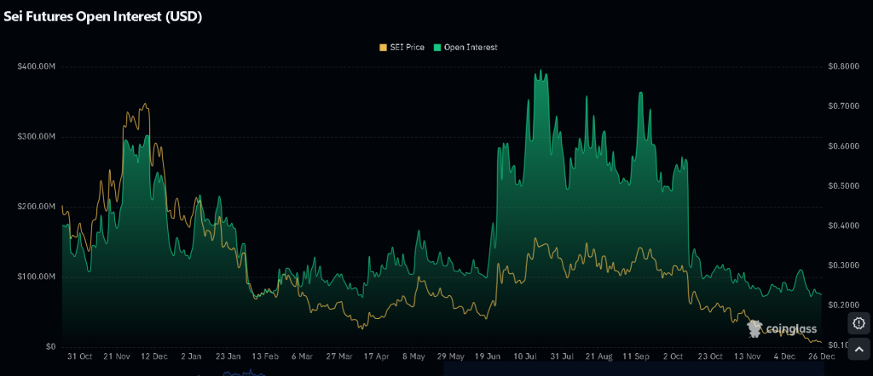This screenshot has height=376, width=873.
Task: Click the scroll-to-top chevron button
Action: coord(859,350)
